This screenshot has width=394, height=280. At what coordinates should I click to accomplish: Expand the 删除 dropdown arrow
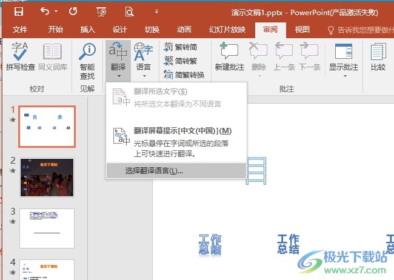(x=259, y=76)
